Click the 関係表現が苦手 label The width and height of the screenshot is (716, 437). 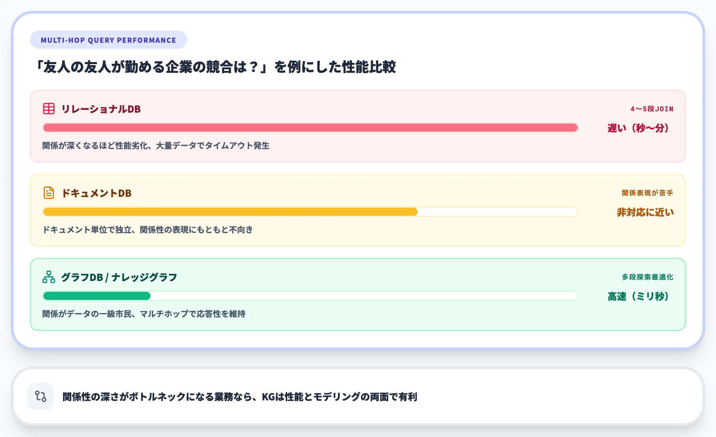647,192
